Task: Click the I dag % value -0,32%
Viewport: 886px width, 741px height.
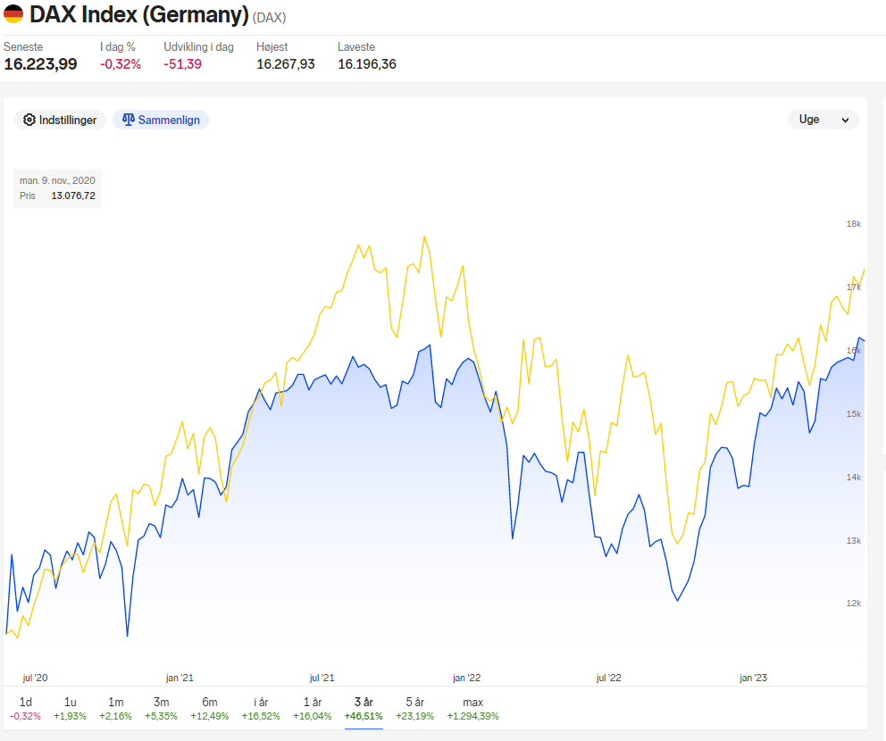Action: [121, 63]
